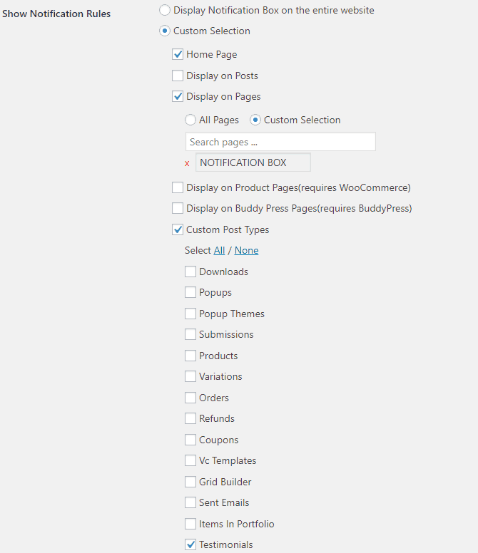This screenshot has height=553, width=478.
Task: Enable Display on Posts
Action: pos(178,76)
